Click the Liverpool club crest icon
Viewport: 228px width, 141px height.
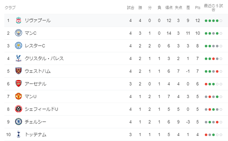pyautogui.click(x=19, y=21)
